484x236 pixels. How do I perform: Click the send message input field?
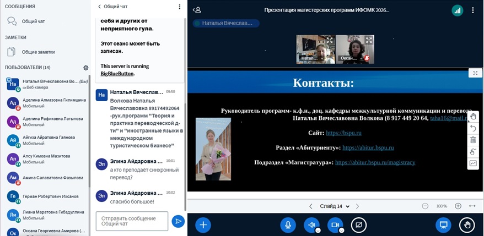pyautogui.click(x=132, y=221)
